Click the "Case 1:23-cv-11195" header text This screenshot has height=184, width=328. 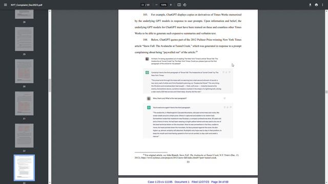(160, 182)
